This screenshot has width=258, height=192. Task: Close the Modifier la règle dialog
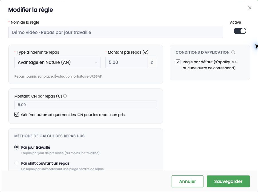[x=250, y=8]
